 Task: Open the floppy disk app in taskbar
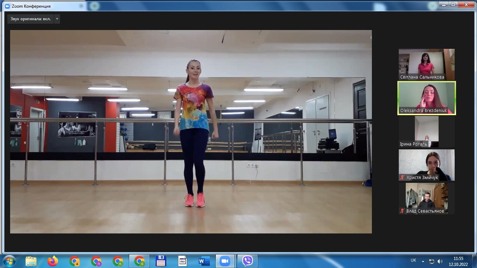(x=161, y=261)
